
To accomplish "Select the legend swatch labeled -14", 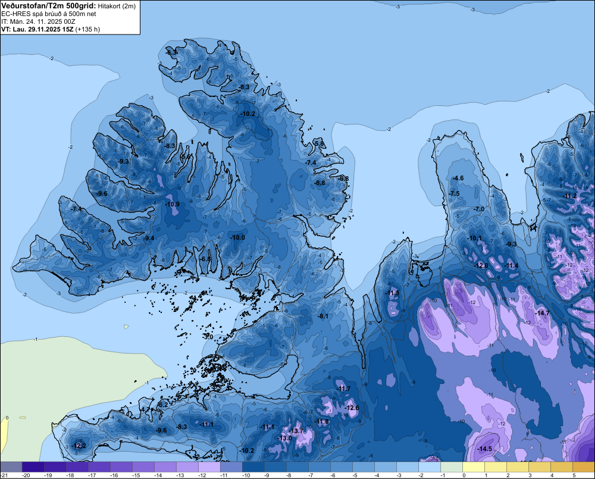I will point(165,467).
